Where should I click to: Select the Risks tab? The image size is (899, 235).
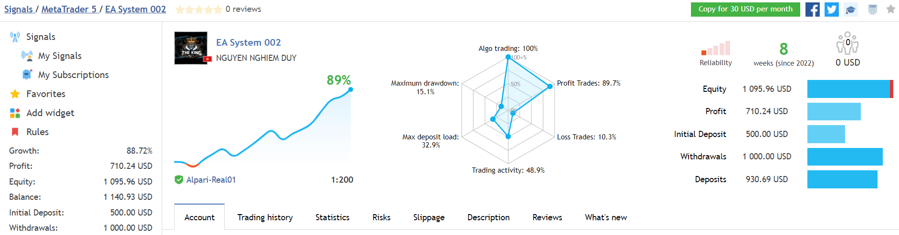click(381, 217)
